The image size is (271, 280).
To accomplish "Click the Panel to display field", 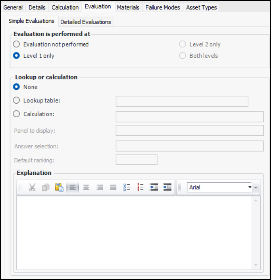I will click(190, 130).
